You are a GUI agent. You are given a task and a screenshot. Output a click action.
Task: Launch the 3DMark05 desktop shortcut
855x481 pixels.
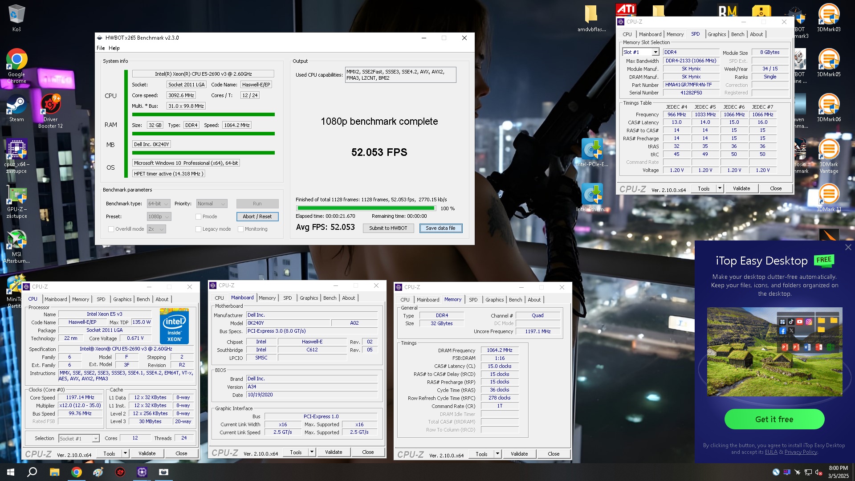tap(829, 63)
